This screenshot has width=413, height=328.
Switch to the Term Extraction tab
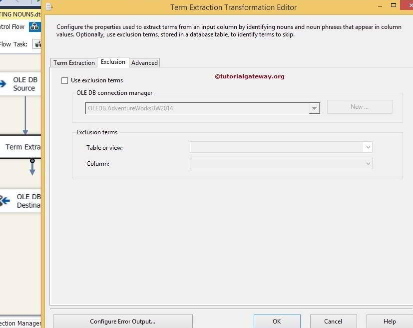pyautogui.click(x=73, y=62)
